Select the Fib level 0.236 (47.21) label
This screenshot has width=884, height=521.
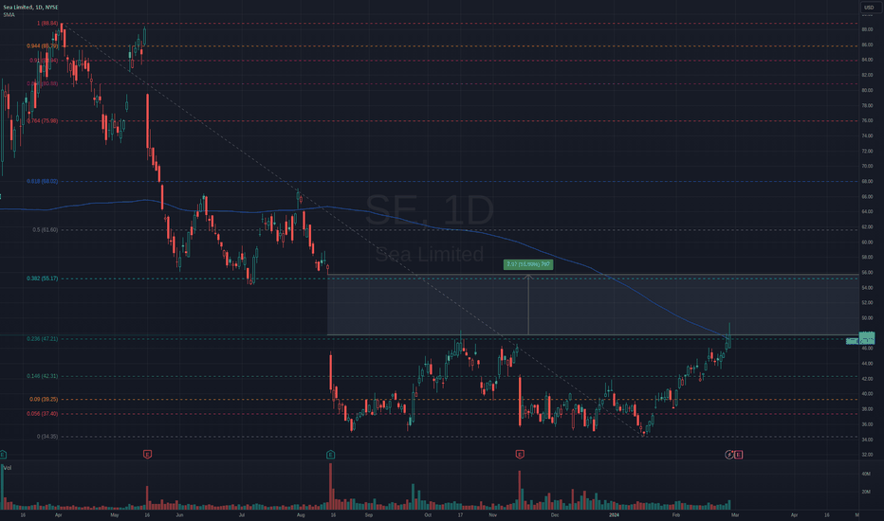43,338
